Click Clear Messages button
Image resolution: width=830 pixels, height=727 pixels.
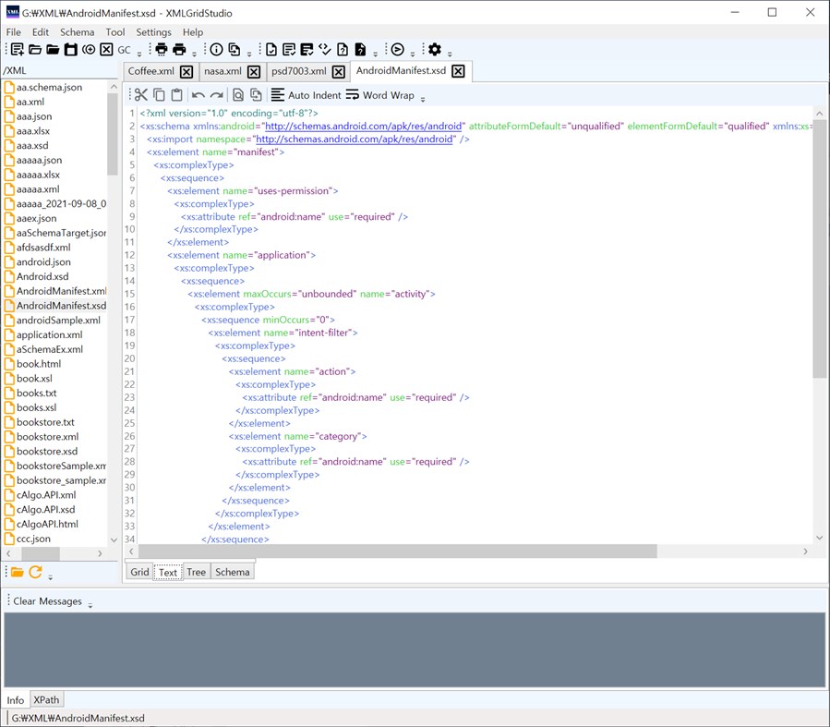47,601
